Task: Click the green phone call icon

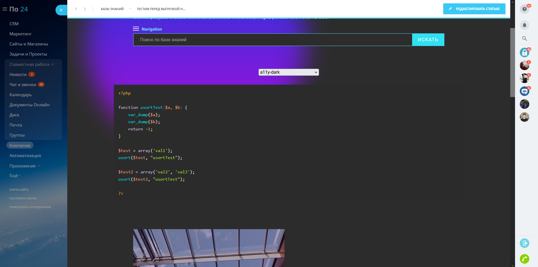Action: pyautogui.click(x=524, y=259)
